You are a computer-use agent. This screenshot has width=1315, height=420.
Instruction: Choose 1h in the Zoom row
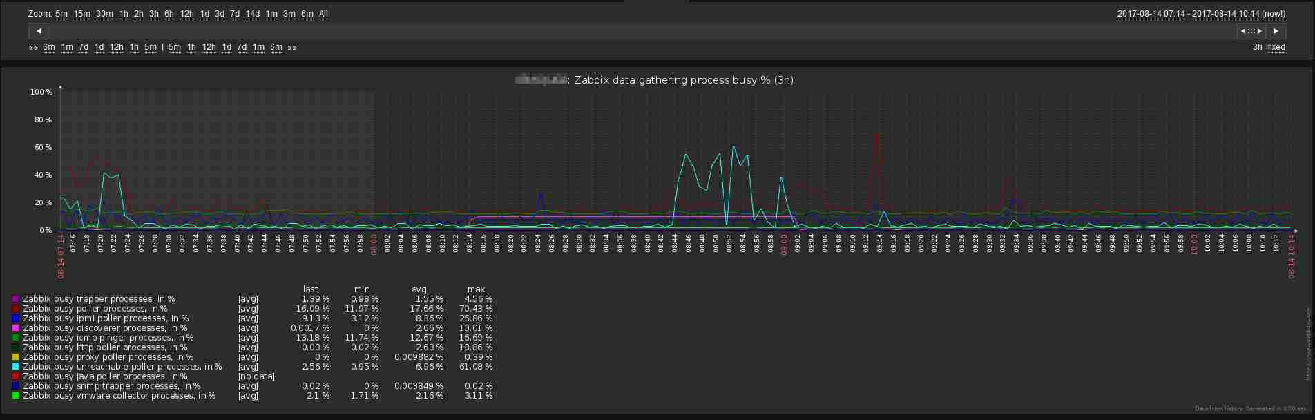(x=124, y=14)
